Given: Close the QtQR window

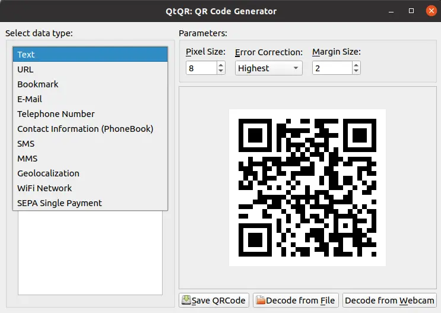Looking at the screenshot, I should (x=431, y=11).
